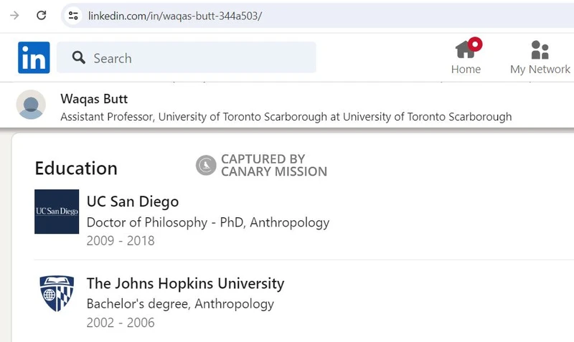Click the name Waqas Butt in sticky header
Screen dimensions: 574x342
click(x=94, y=99)
